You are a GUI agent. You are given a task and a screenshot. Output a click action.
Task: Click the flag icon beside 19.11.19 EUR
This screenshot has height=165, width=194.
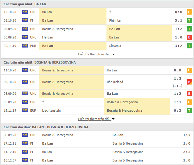pyautogui.click(x=25, y=110)
